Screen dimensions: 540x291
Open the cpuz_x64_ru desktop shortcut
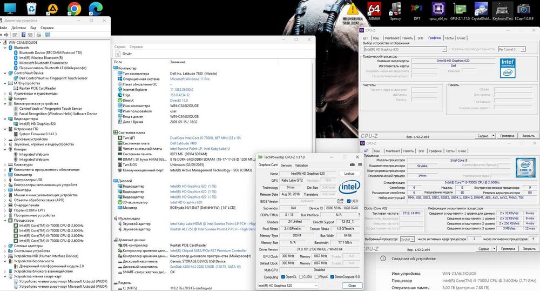pyautogui.click(x=438, y=11)
